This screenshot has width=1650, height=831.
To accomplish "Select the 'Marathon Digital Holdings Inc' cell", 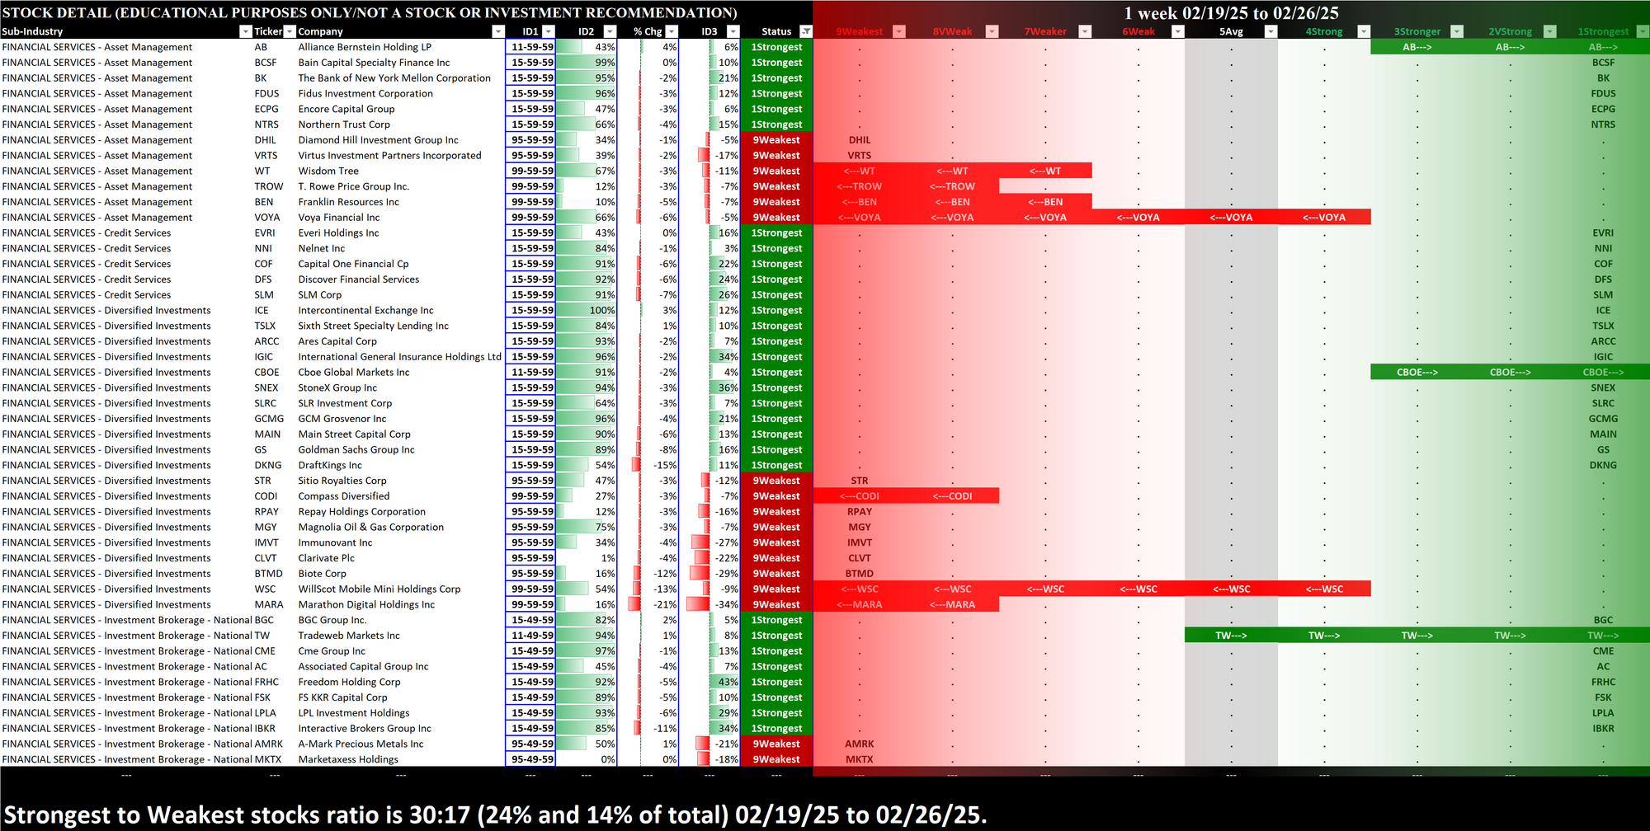I will (400, 604).
